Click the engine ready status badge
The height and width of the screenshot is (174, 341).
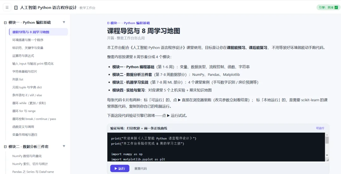tap(328, 7)
